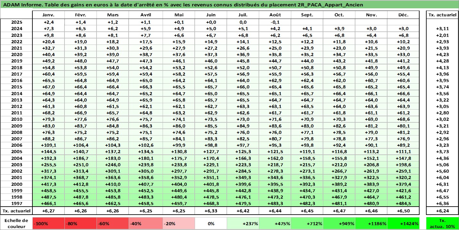This screenshot has width=459, height=230.
Task: Select the 2024 Tx. actuariel value +3,11
Action: click(x=442, y=29)
